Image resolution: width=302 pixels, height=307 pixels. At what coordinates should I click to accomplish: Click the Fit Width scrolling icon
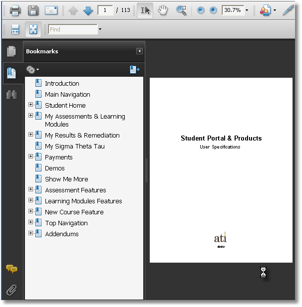coord(15,29)
